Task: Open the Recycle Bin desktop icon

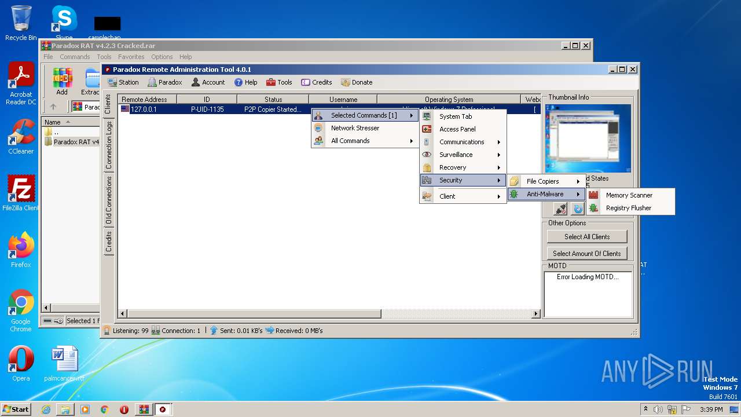Action: pos(21,23)
